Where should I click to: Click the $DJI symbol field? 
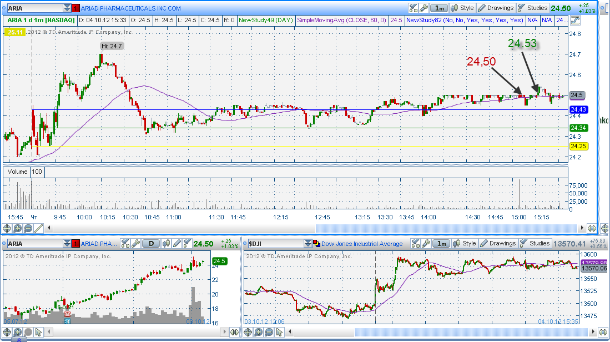[276, 244]
